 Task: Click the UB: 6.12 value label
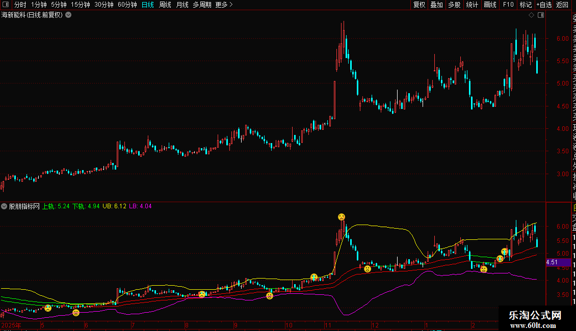click(x=114, y=206)
